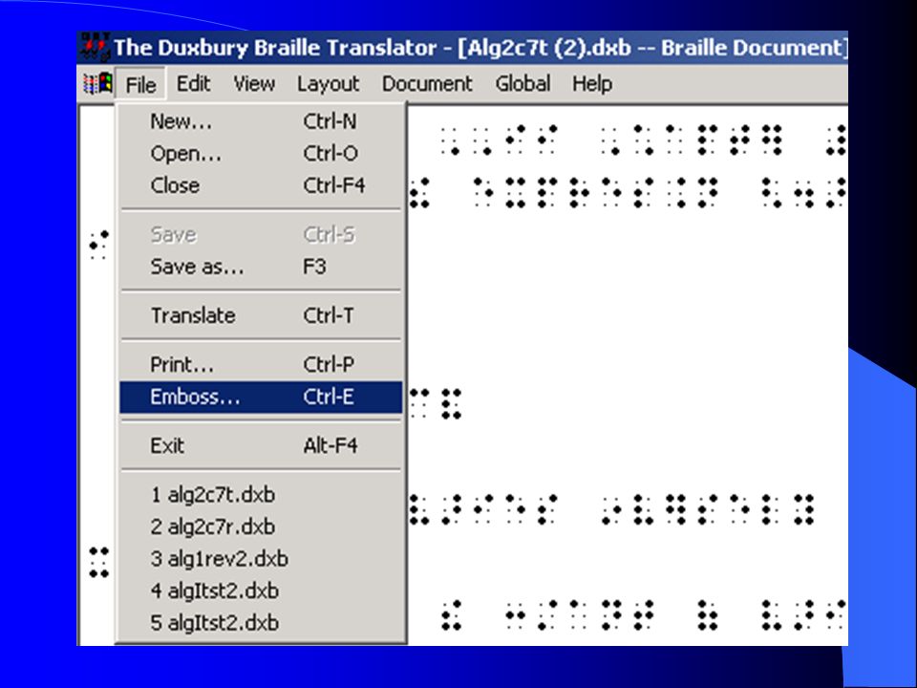Select the highlighted Emboss... entry
Image resolution: width=917 pixels, height=688 pixels.
coord(261,397)
